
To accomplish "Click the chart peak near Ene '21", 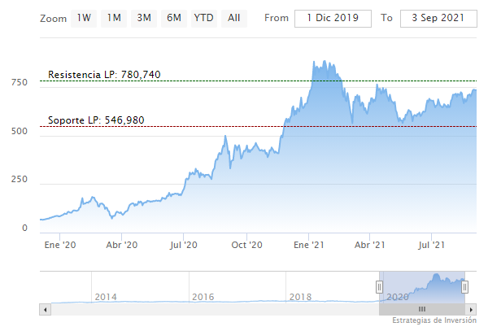I will pyautogui.click(x=316, y=61).
